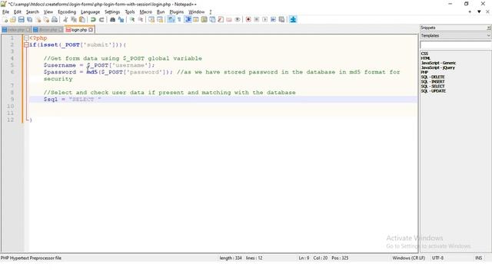492x276 pixels.
Task: Switch to the index.php tab
Action: [16, 30]
